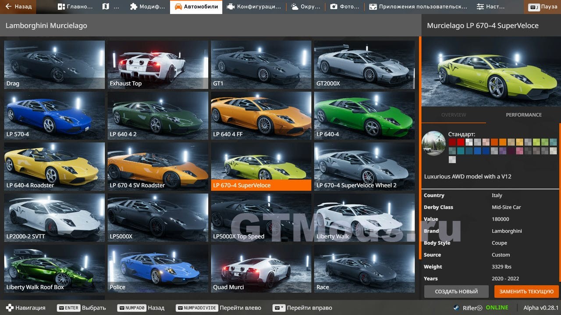The height and width of the screenshot is (315, 561).
Task: Select highlighted LP 670–4 SuperVeloce tile
Action: (261, 167)
